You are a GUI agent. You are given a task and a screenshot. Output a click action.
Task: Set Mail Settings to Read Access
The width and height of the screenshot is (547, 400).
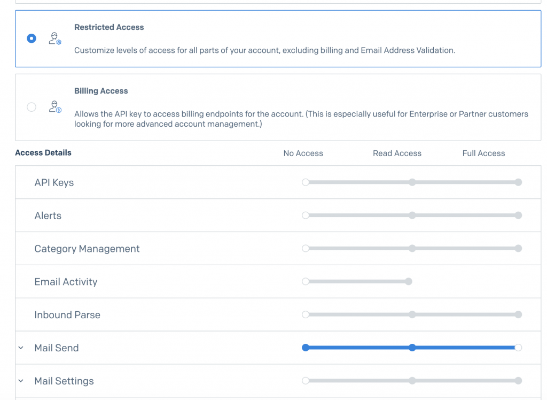point(412,380)
